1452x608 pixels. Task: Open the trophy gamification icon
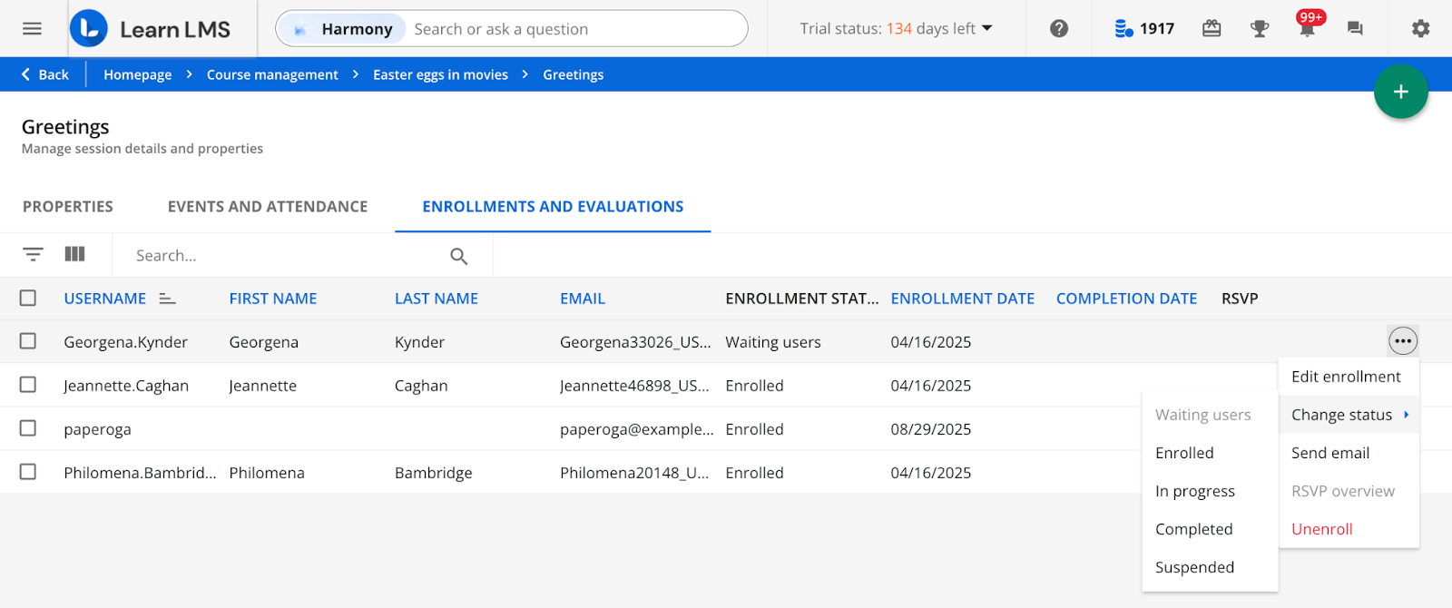click(x=1259, y=28)
